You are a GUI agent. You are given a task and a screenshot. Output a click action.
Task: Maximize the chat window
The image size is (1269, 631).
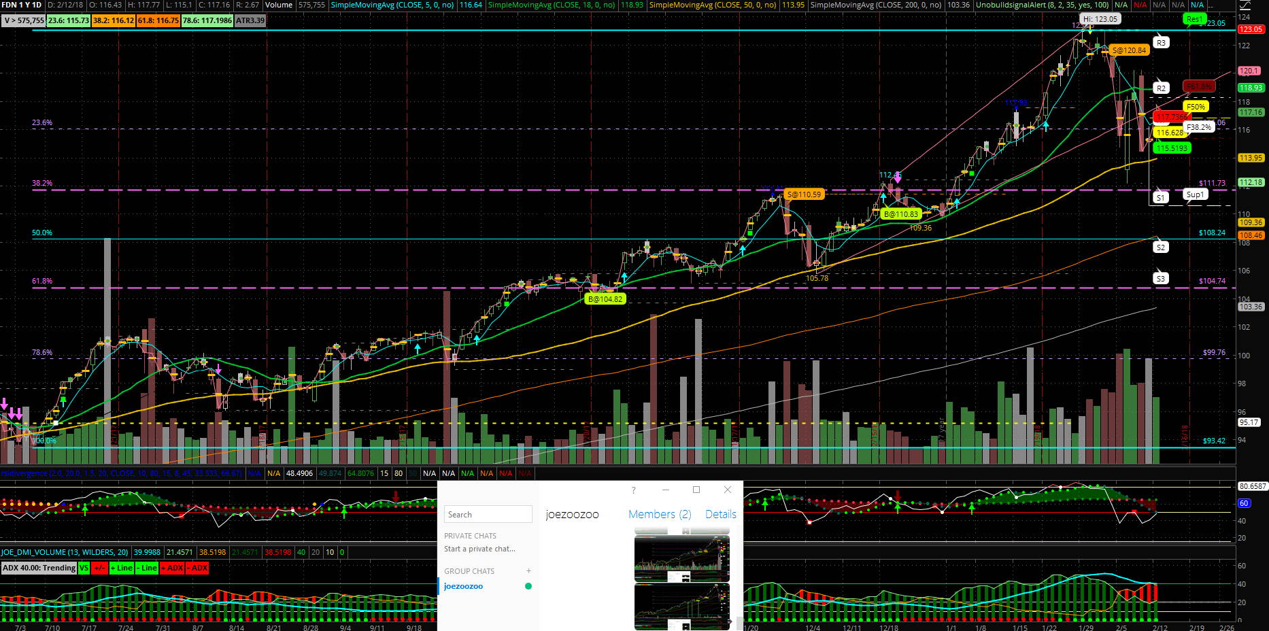pos(696,490)
